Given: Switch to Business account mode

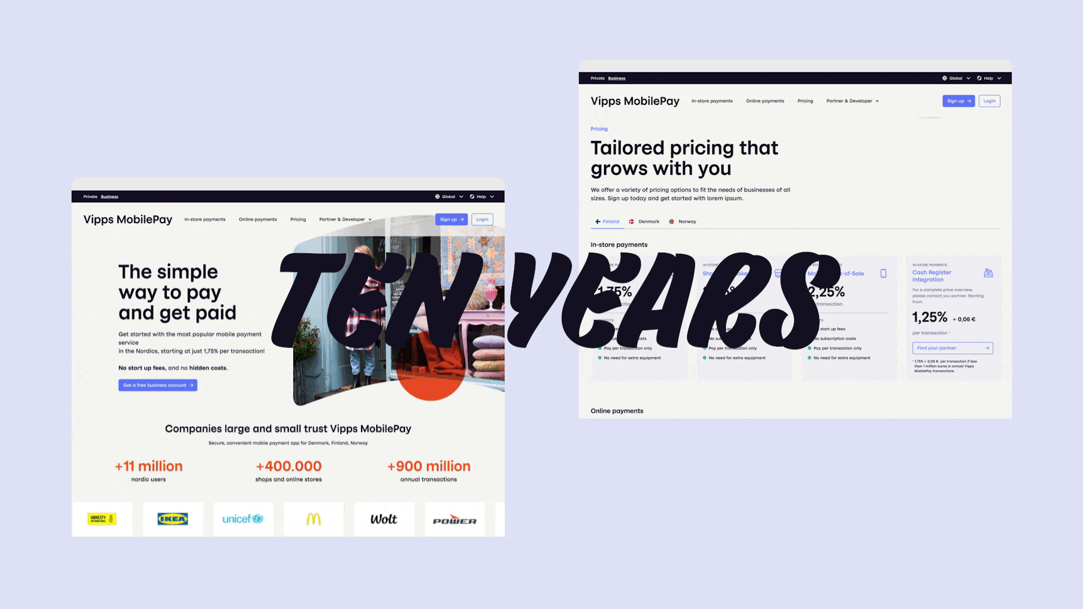Looking at the screenshot, I should [109, 196].
